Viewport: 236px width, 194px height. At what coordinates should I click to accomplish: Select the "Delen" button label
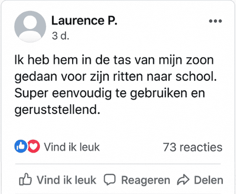point(209,180)
